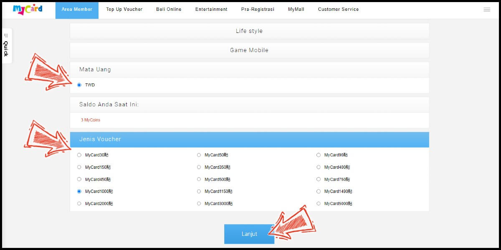Open the Pra-Registrasi menu

coord(258,10)
